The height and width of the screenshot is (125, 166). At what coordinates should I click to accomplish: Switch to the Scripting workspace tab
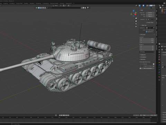tap(62, 3)
